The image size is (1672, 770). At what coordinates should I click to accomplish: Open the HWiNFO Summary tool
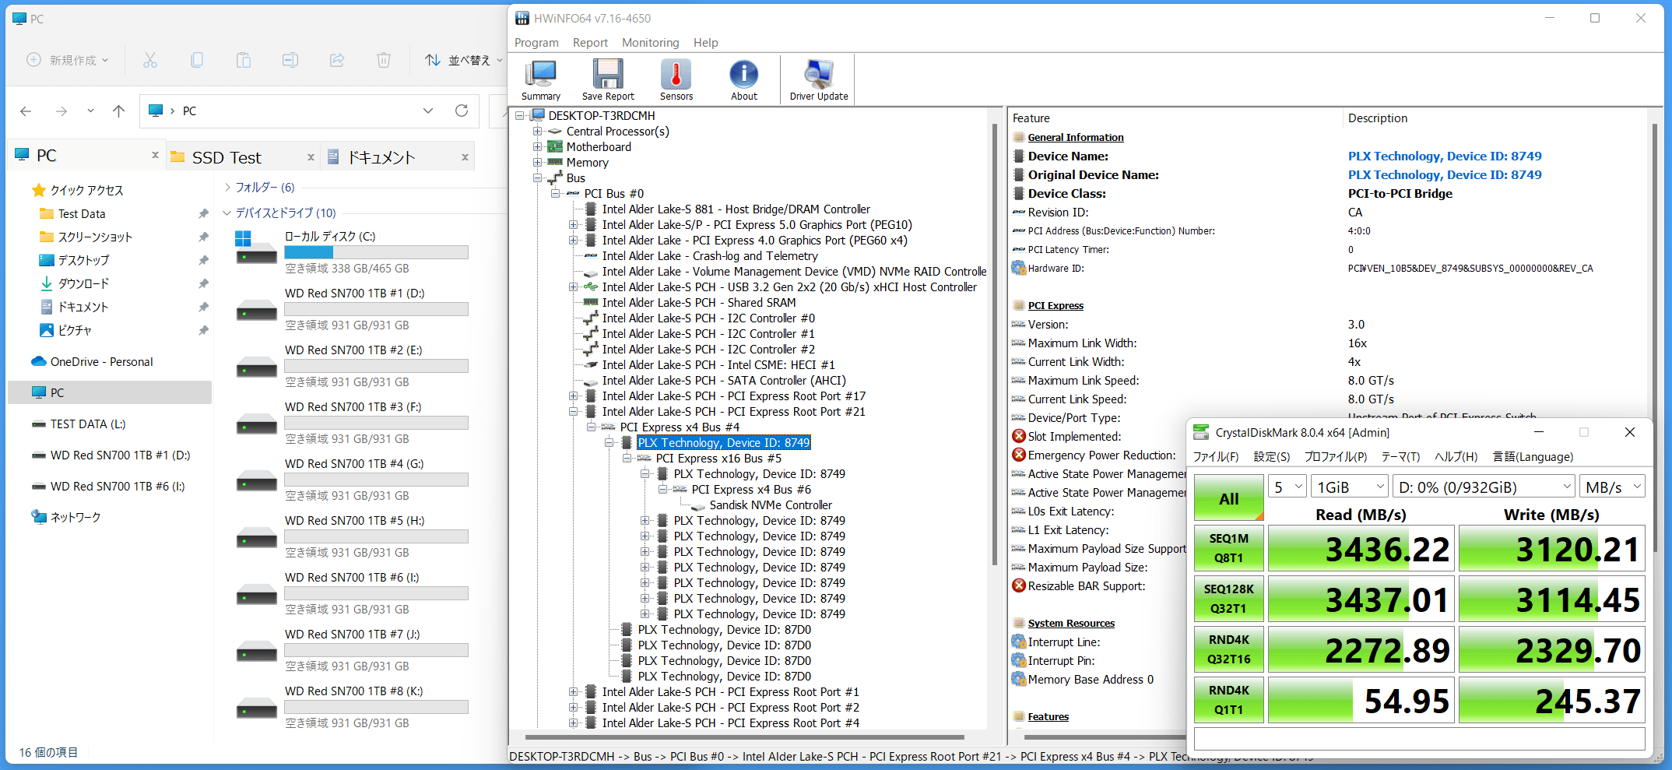tap(540, 80)
